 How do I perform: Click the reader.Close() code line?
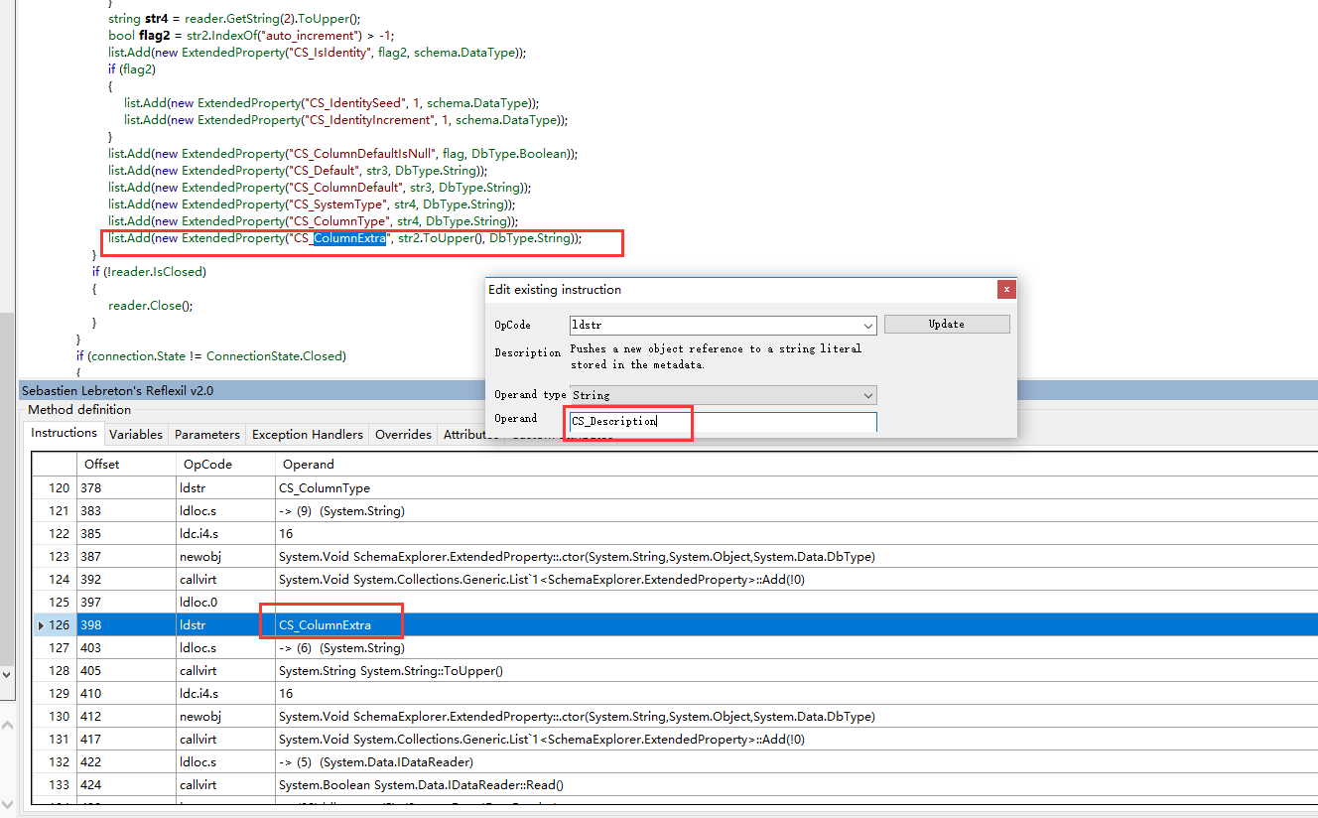pos(151,306)
